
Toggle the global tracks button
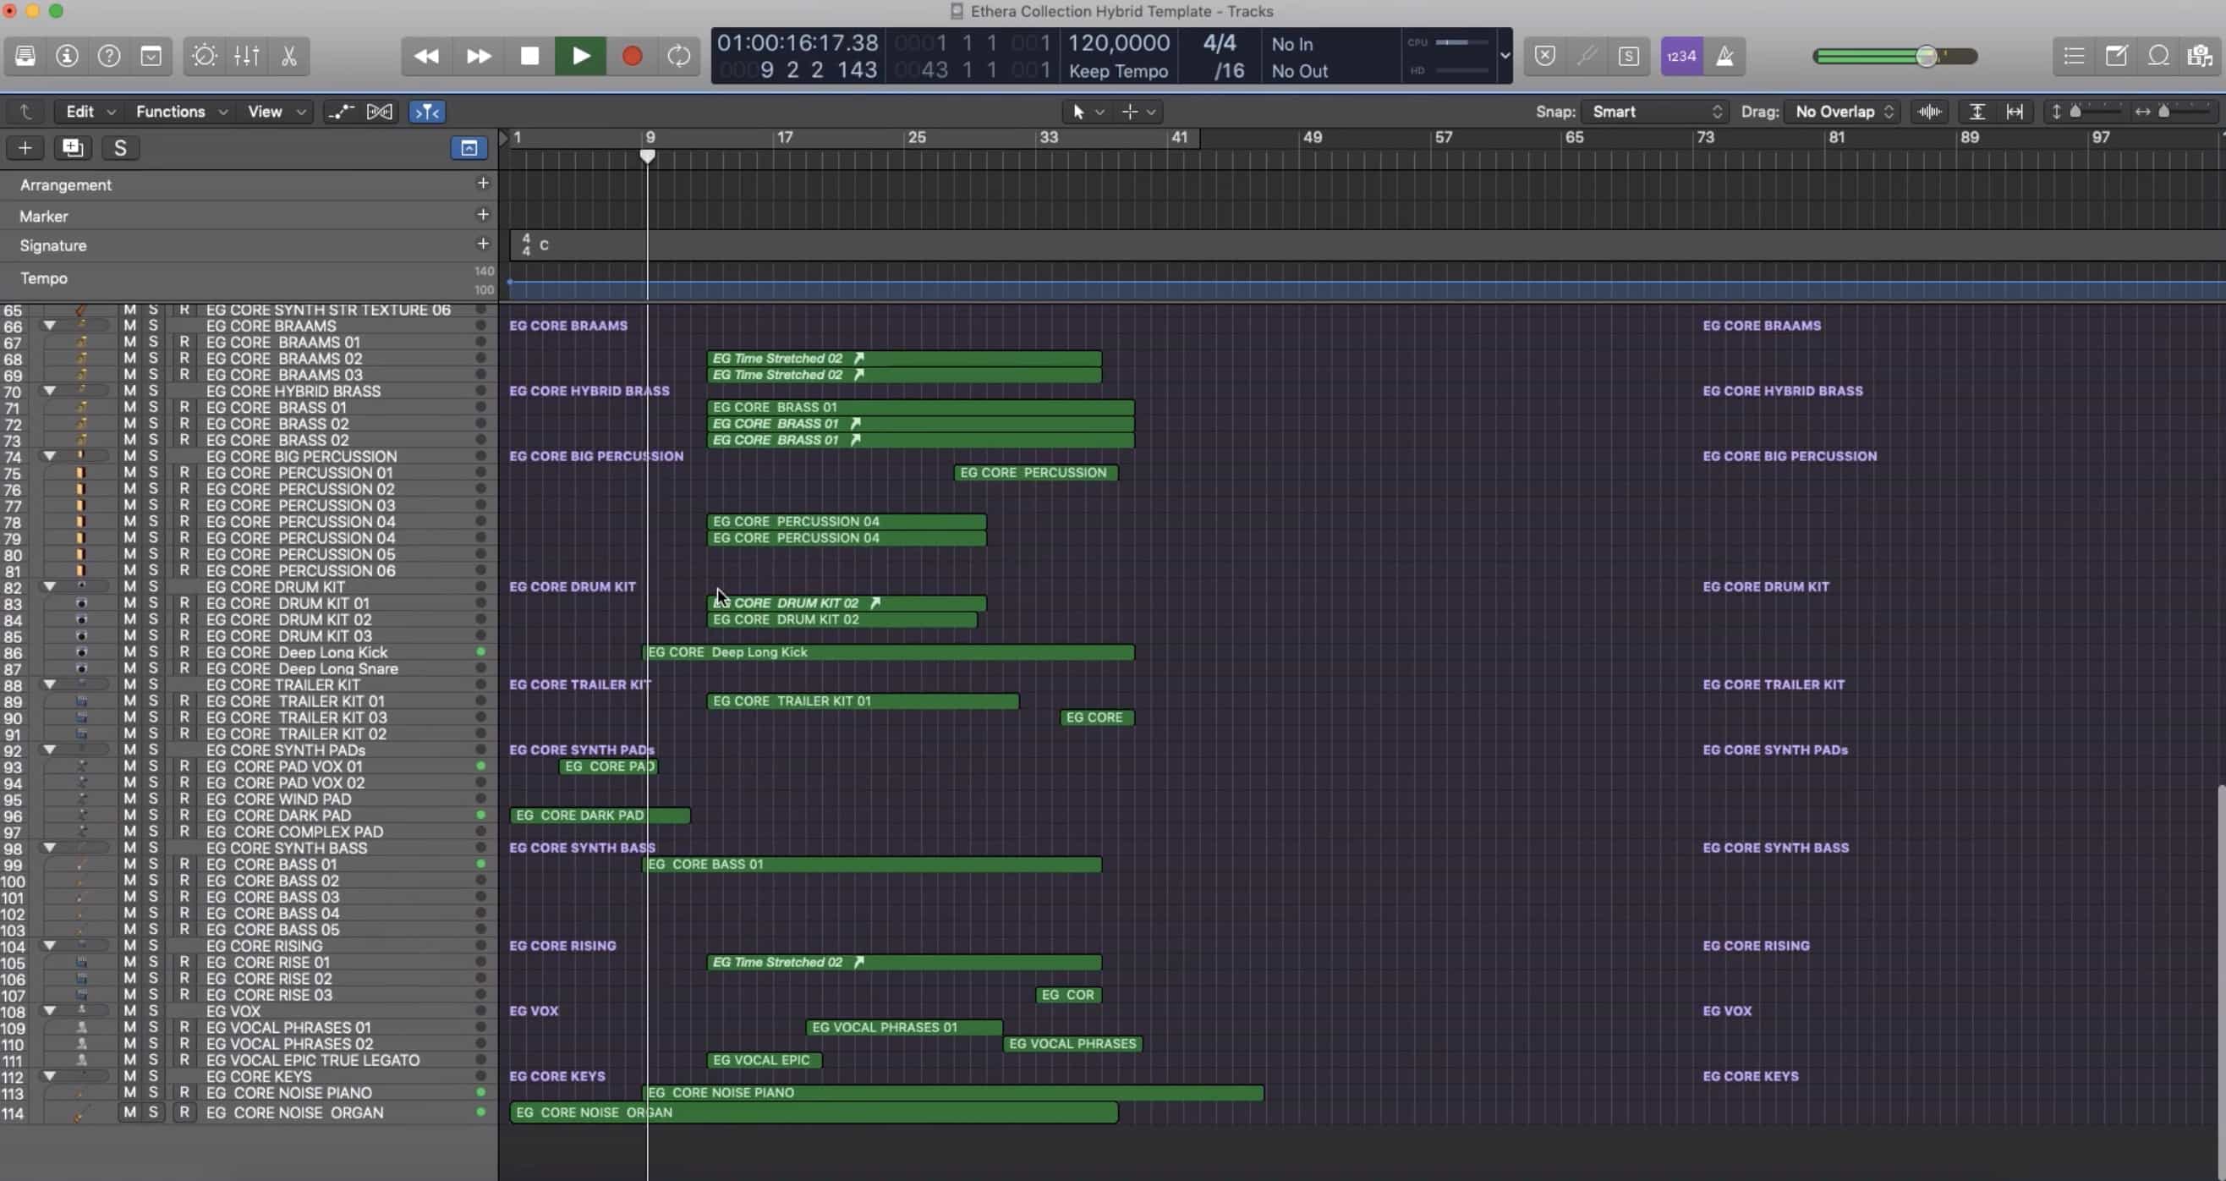469,148
